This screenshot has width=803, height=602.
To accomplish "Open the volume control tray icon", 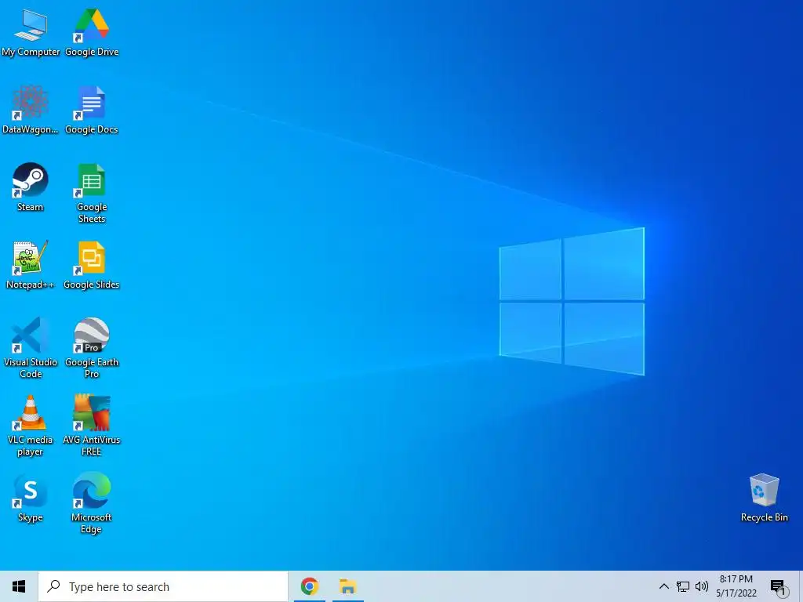I will [x=702, y=586].
